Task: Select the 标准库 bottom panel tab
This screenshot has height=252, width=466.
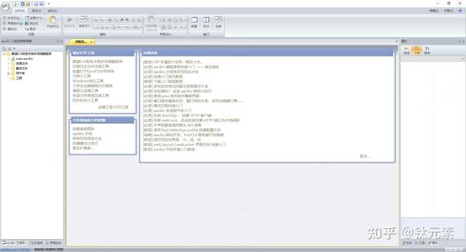Action: pos(37,243)
